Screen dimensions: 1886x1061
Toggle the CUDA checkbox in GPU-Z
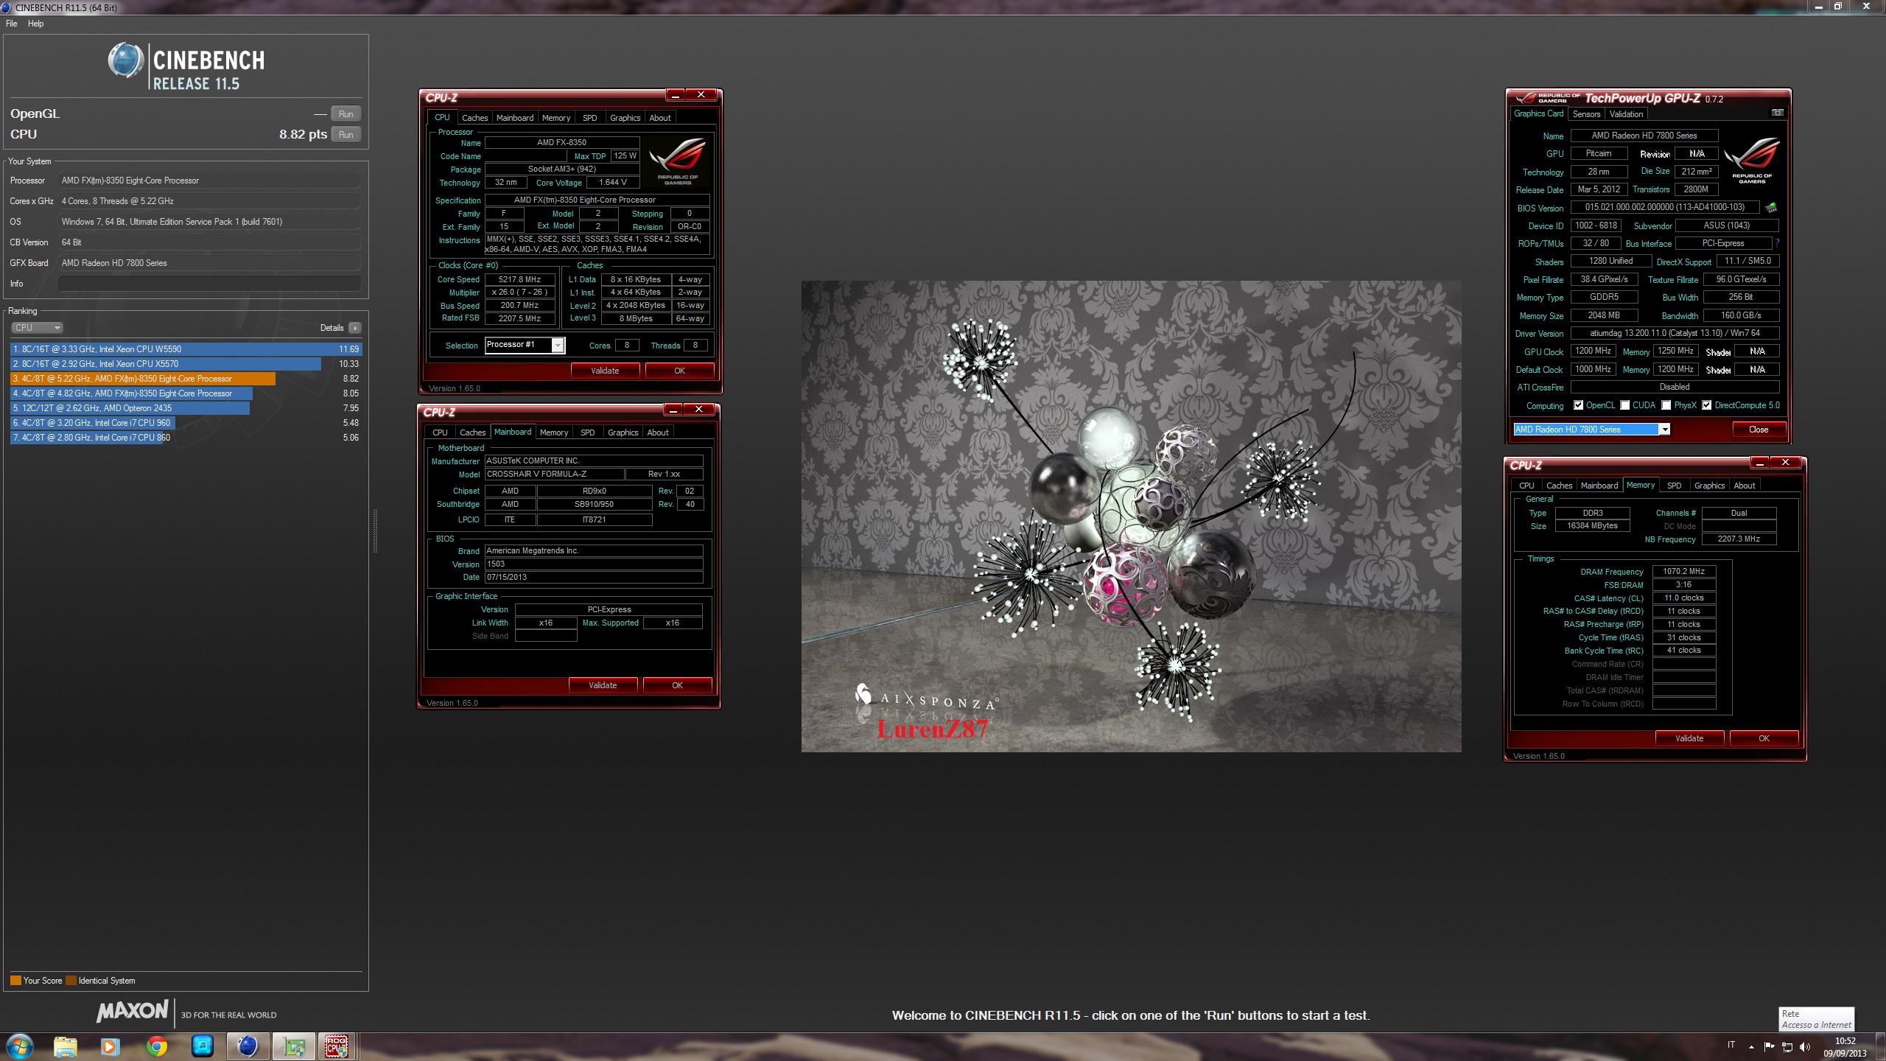[x=1624, y=405]
